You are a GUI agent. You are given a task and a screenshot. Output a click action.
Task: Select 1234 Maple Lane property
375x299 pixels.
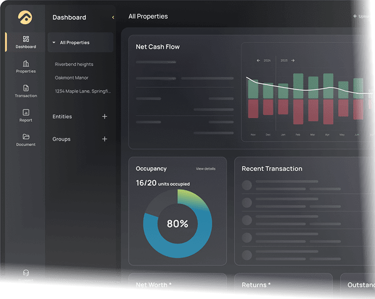82,91
